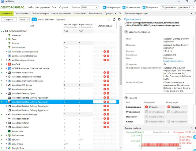The width and height of the screenshot is (196, 151).
Task: Collapse the Свойства приложения section
Action: [126, 32]
